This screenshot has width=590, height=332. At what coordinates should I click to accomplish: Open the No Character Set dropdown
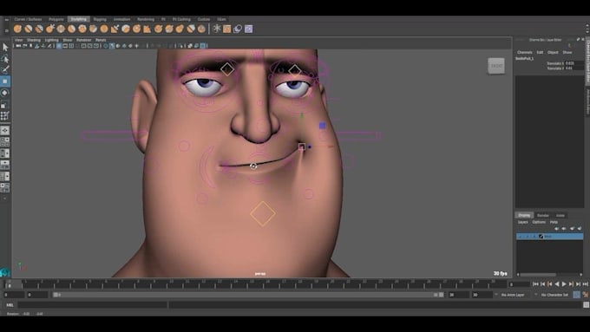point(554,295)
